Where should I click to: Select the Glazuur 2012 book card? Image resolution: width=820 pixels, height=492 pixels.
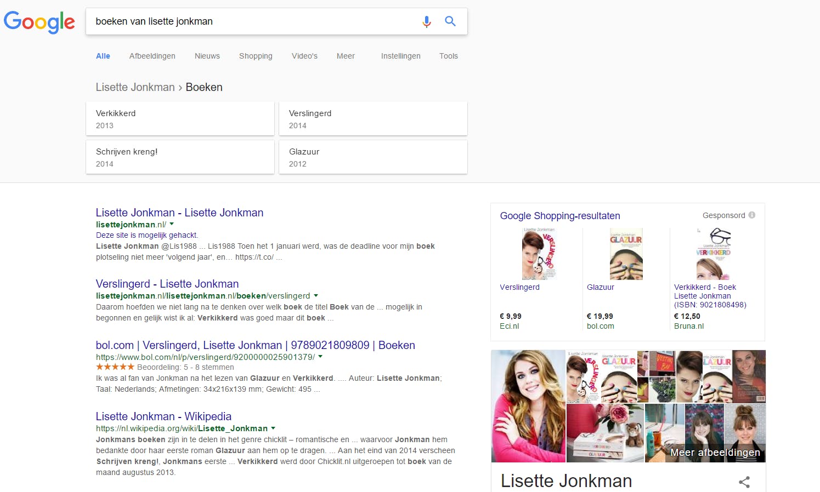373,157
